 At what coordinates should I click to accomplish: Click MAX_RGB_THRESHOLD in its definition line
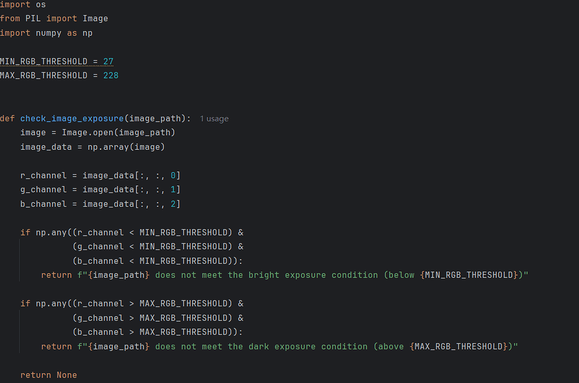coord(44,75)
